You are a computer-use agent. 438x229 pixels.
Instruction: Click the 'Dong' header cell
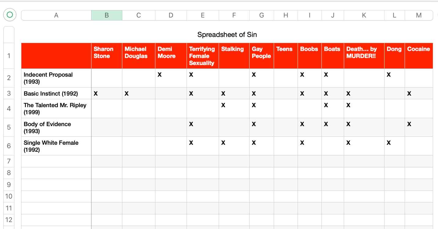395,56
